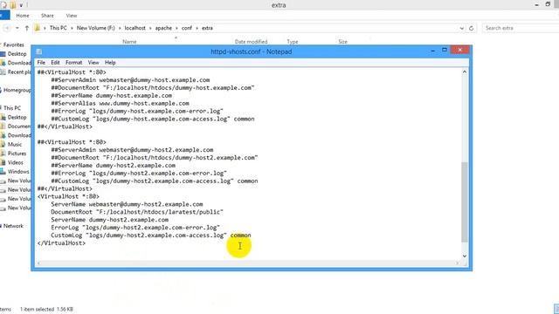Image resolution: width=559 pixels, height=314 pixels.
Task: Maximize the Notepad window
Action: pyautogui.click(x=445, y=51)
